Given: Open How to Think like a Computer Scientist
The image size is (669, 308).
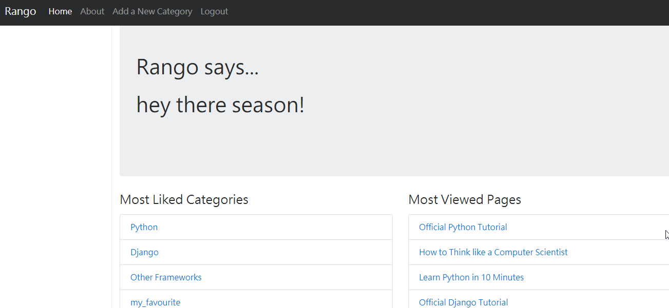Looking at the screenshot, I should point(493,252).
